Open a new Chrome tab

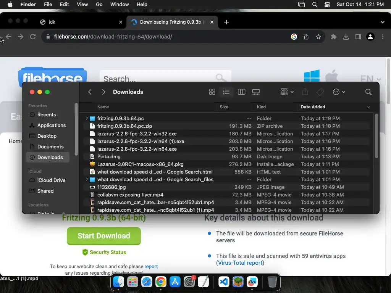click(x=226, y=22)
